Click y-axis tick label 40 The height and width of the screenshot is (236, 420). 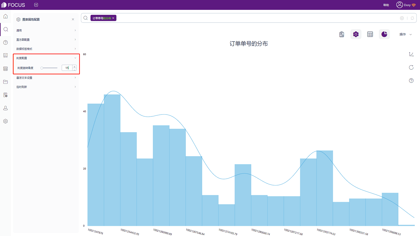84,111
